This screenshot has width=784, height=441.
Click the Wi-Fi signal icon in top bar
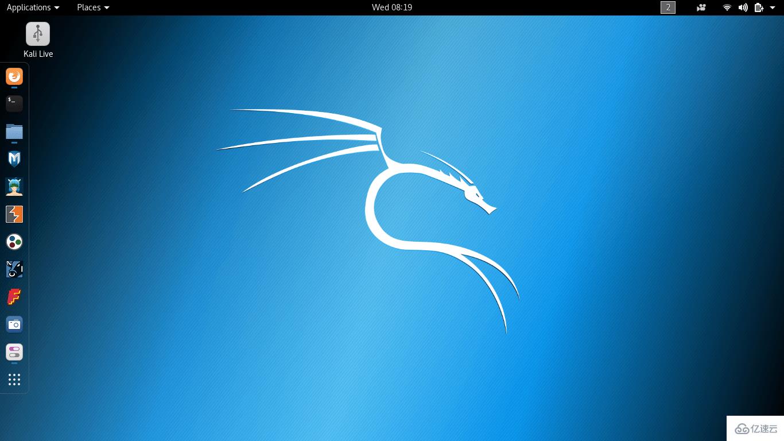[x=727, y=7]
